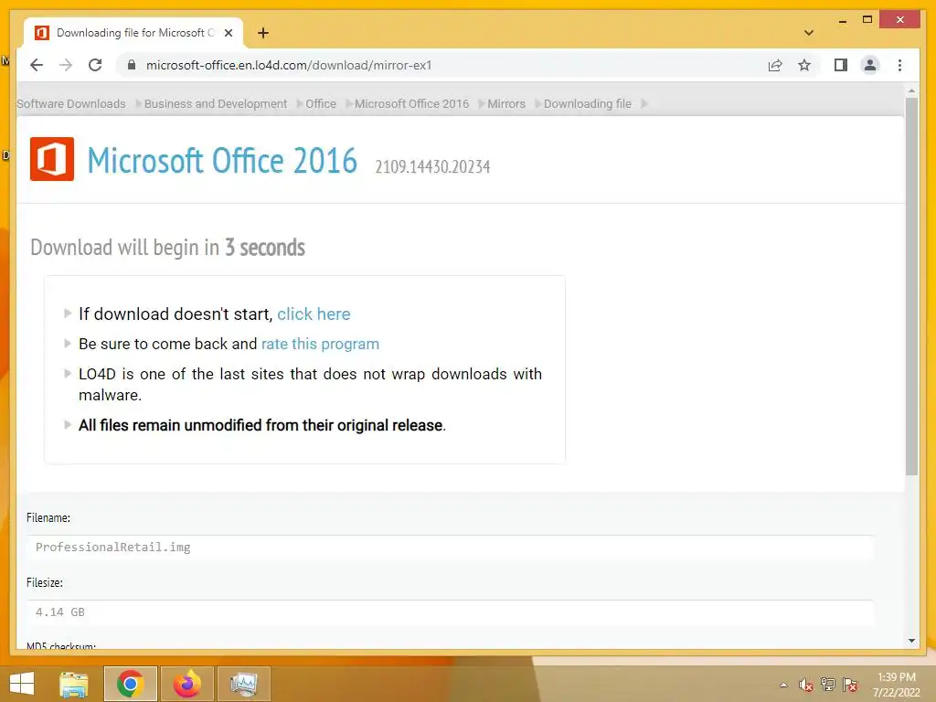The height and width of the screenshot is (702, 936).
Task: Click the Microsoft Office logo icon
Action: click(x=52, y=159)
